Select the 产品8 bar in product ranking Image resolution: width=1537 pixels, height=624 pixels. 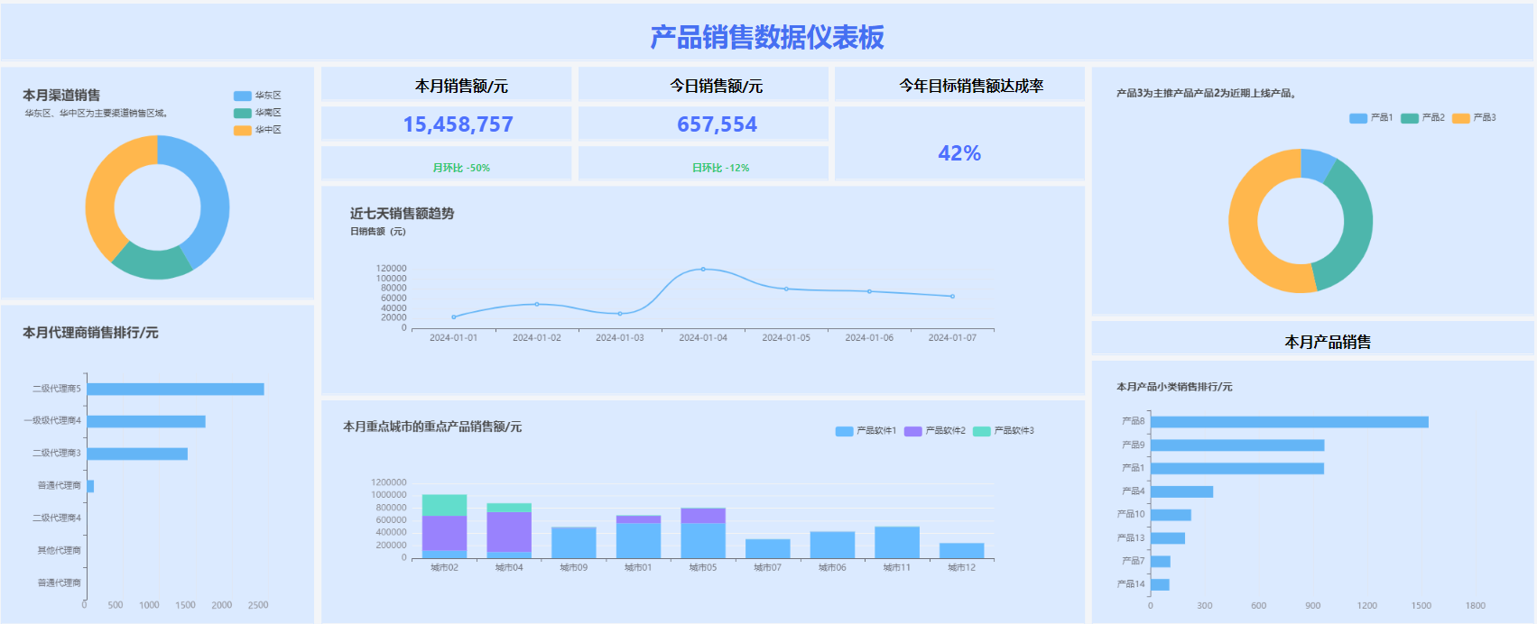(1289, 422)
